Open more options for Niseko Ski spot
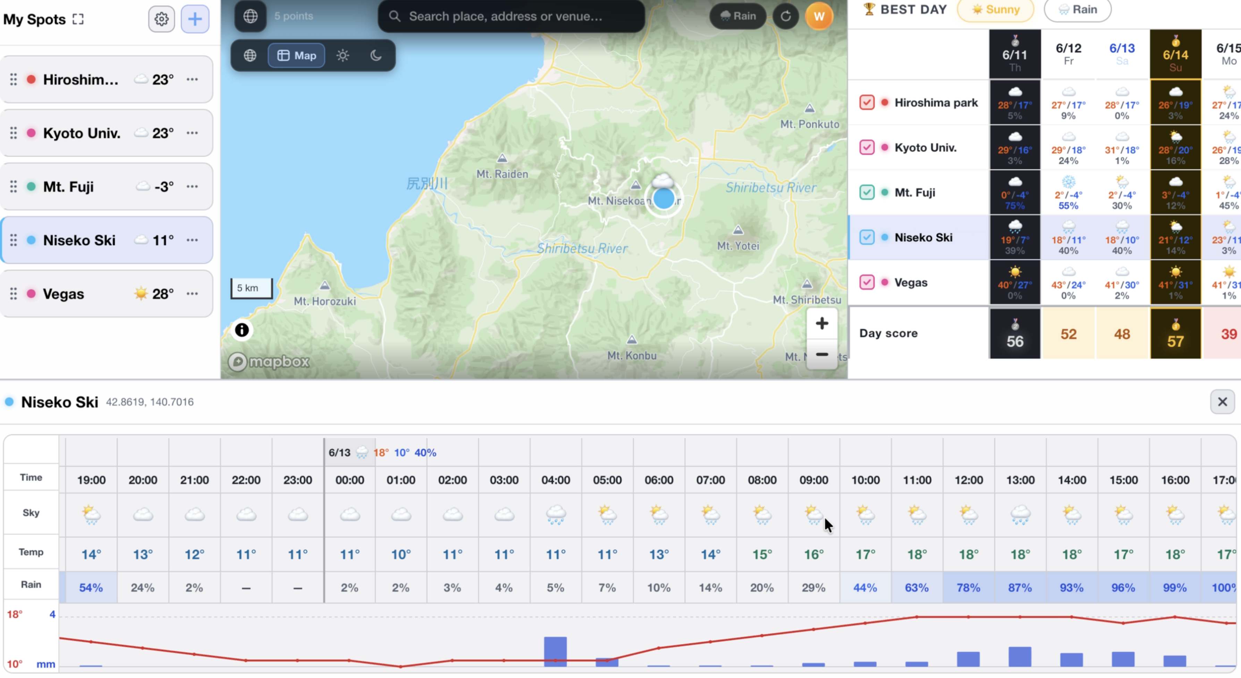The height and width of the screenshot is (678, 1241). 192,240
